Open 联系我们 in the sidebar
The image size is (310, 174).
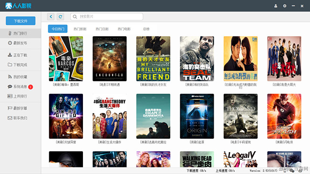pyautogui.click(x=21, y=118)
